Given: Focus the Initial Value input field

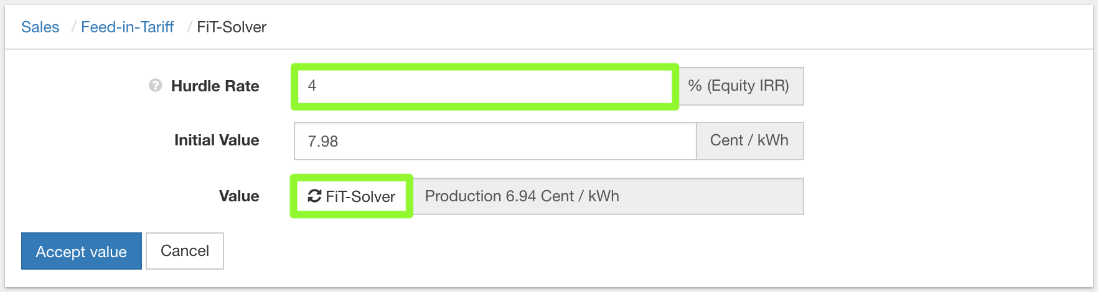Looking at the screenshot, I should point(495,141).
